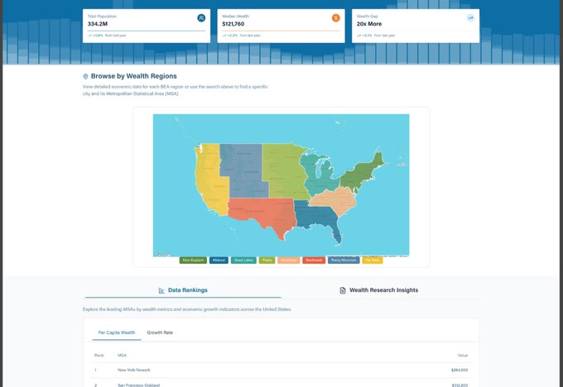The width and height of the screenshot is (563, 387).
Task: Click the Google logo on the map
Action: tap(163, 255)
